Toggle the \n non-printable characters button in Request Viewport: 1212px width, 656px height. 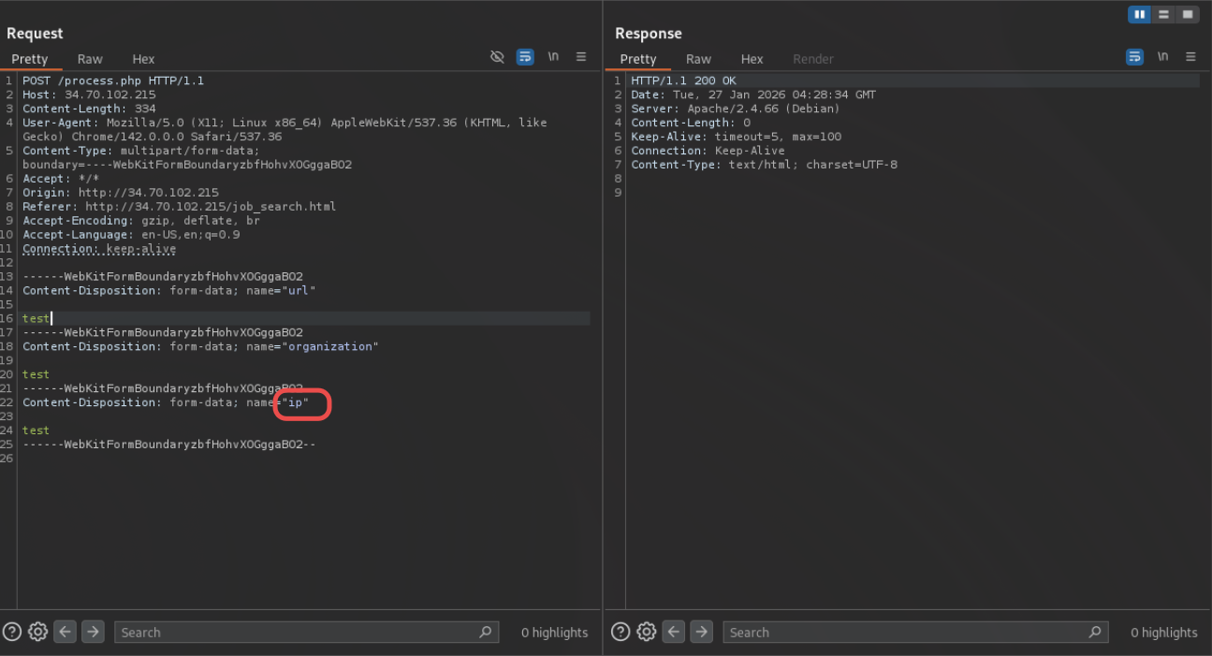(553, 57)
